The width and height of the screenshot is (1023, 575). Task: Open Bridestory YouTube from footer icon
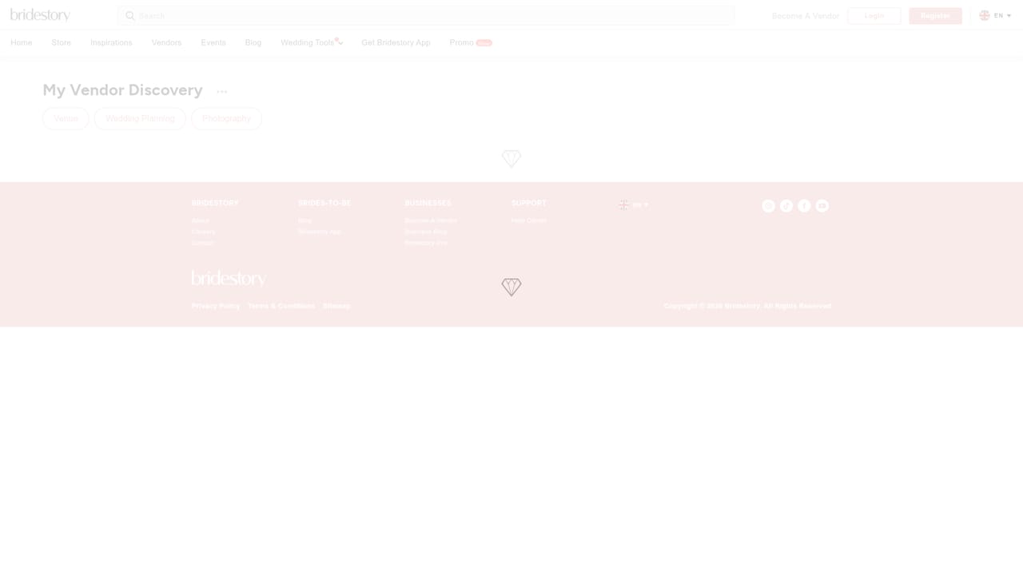click(x=822, y=206)
